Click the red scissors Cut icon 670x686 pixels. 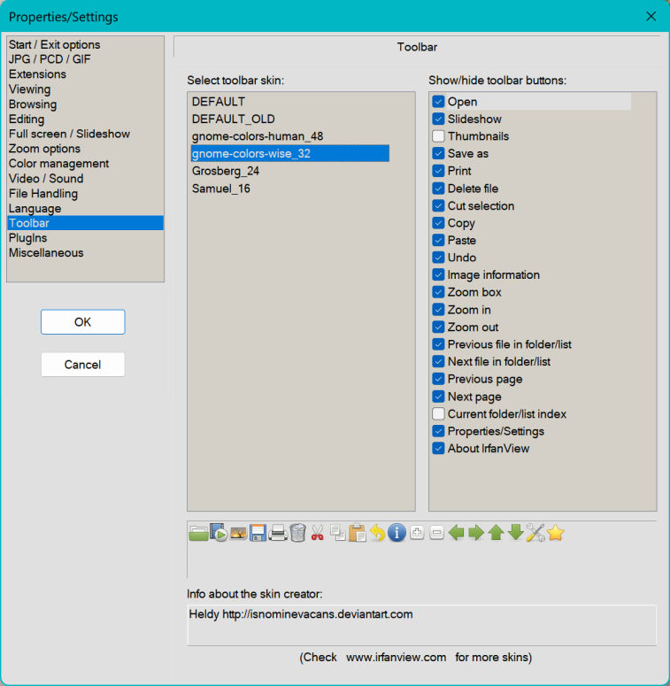(x=317, y=533)
